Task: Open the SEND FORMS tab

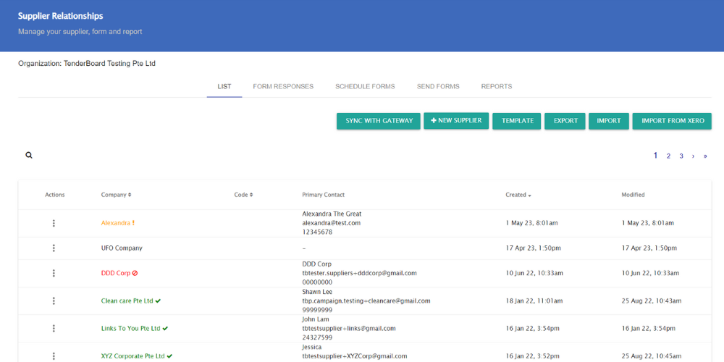Action: (x=438, y=86)
